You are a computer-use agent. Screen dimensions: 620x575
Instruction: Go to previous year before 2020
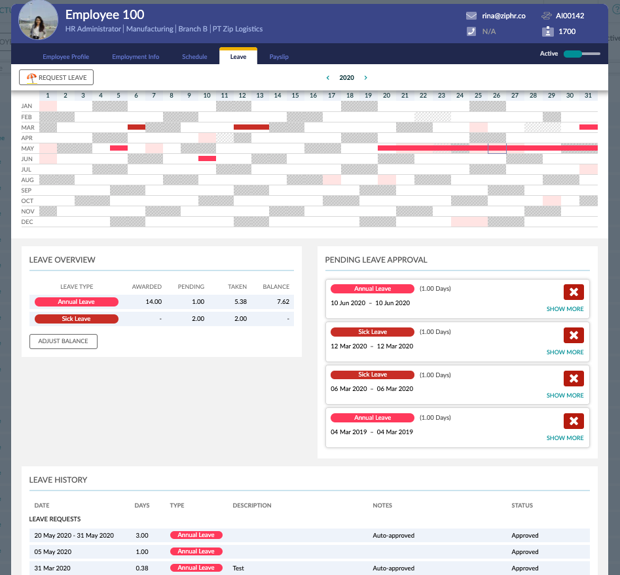(x=328, y=78)
